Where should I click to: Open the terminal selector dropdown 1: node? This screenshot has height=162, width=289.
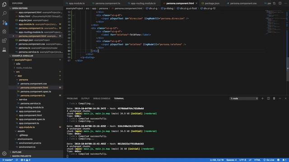244,99
